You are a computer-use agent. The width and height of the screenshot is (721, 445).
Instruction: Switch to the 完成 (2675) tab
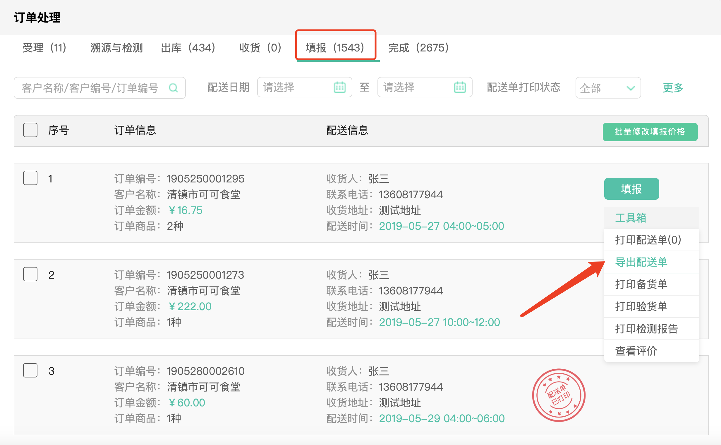tap(416, 48)
